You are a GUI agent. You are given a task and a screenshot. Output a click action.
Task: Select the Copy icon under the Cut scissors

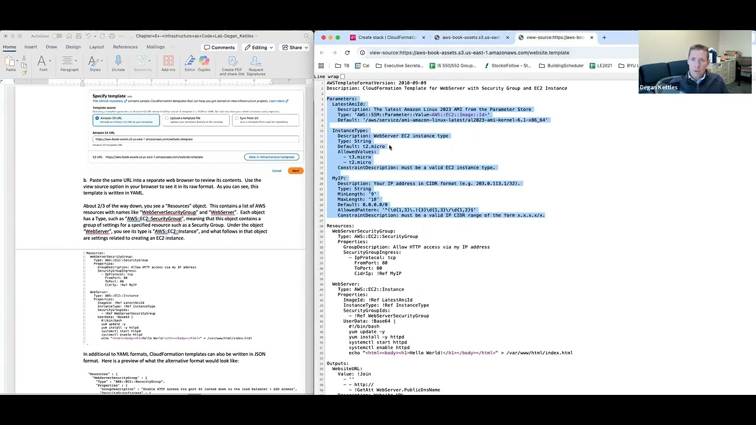(24, 66)
